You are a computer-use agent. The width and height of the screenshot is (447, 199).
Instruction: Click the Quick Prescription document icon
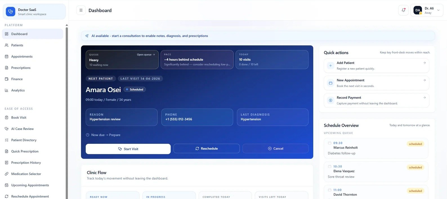6,151
